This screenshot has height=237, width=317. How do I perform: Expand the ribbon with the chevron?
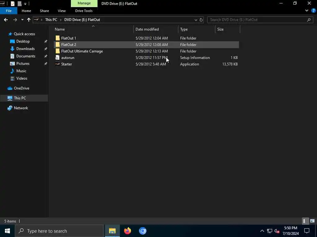click(x=307, y=11)
